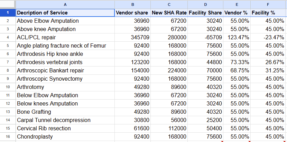
Task: Select the 'Carpal Tunnel decompression' cell
Action: (x=65, y=120)
